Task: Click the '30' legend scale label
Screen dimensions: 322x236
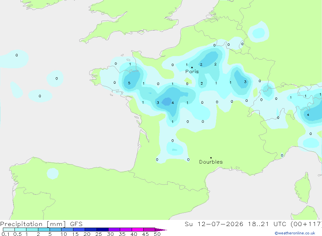Action: [x=110, y=234]
